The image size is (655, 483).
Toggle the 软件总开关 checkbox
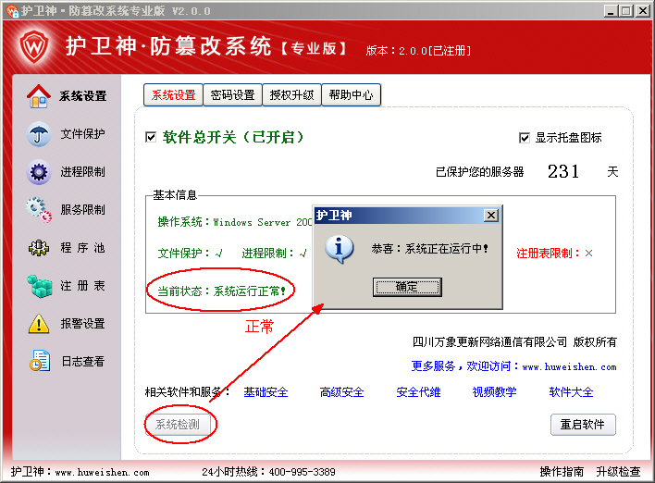point(151,137)
